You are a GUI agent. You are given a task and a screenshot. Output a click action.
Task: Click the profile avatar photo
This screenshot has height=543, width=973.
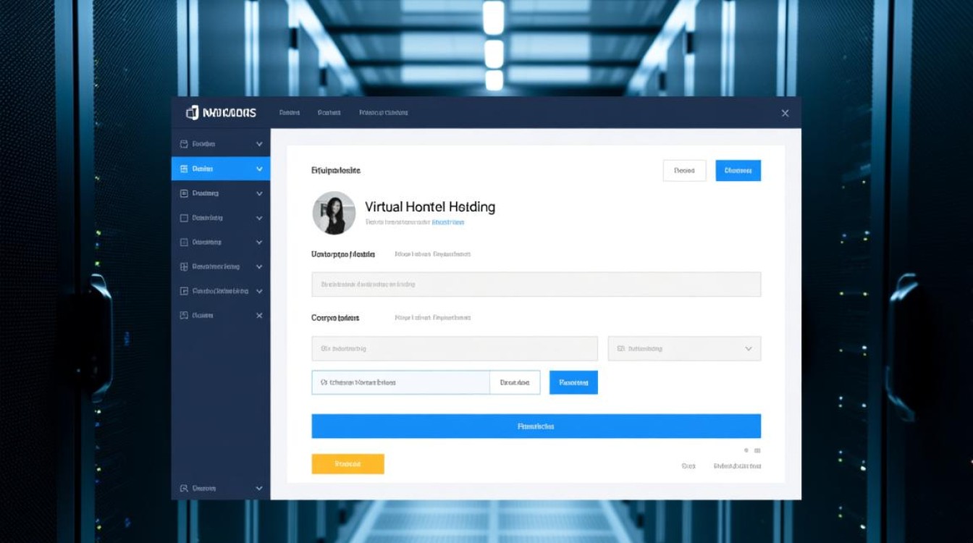coord(334,213)
